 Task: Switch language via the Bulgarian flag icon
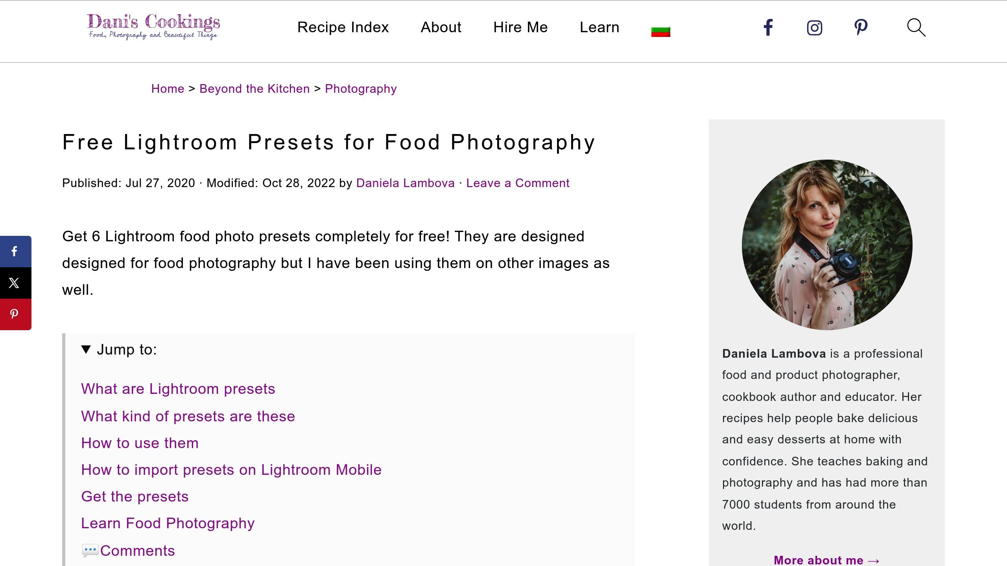(x=660, y=31)
